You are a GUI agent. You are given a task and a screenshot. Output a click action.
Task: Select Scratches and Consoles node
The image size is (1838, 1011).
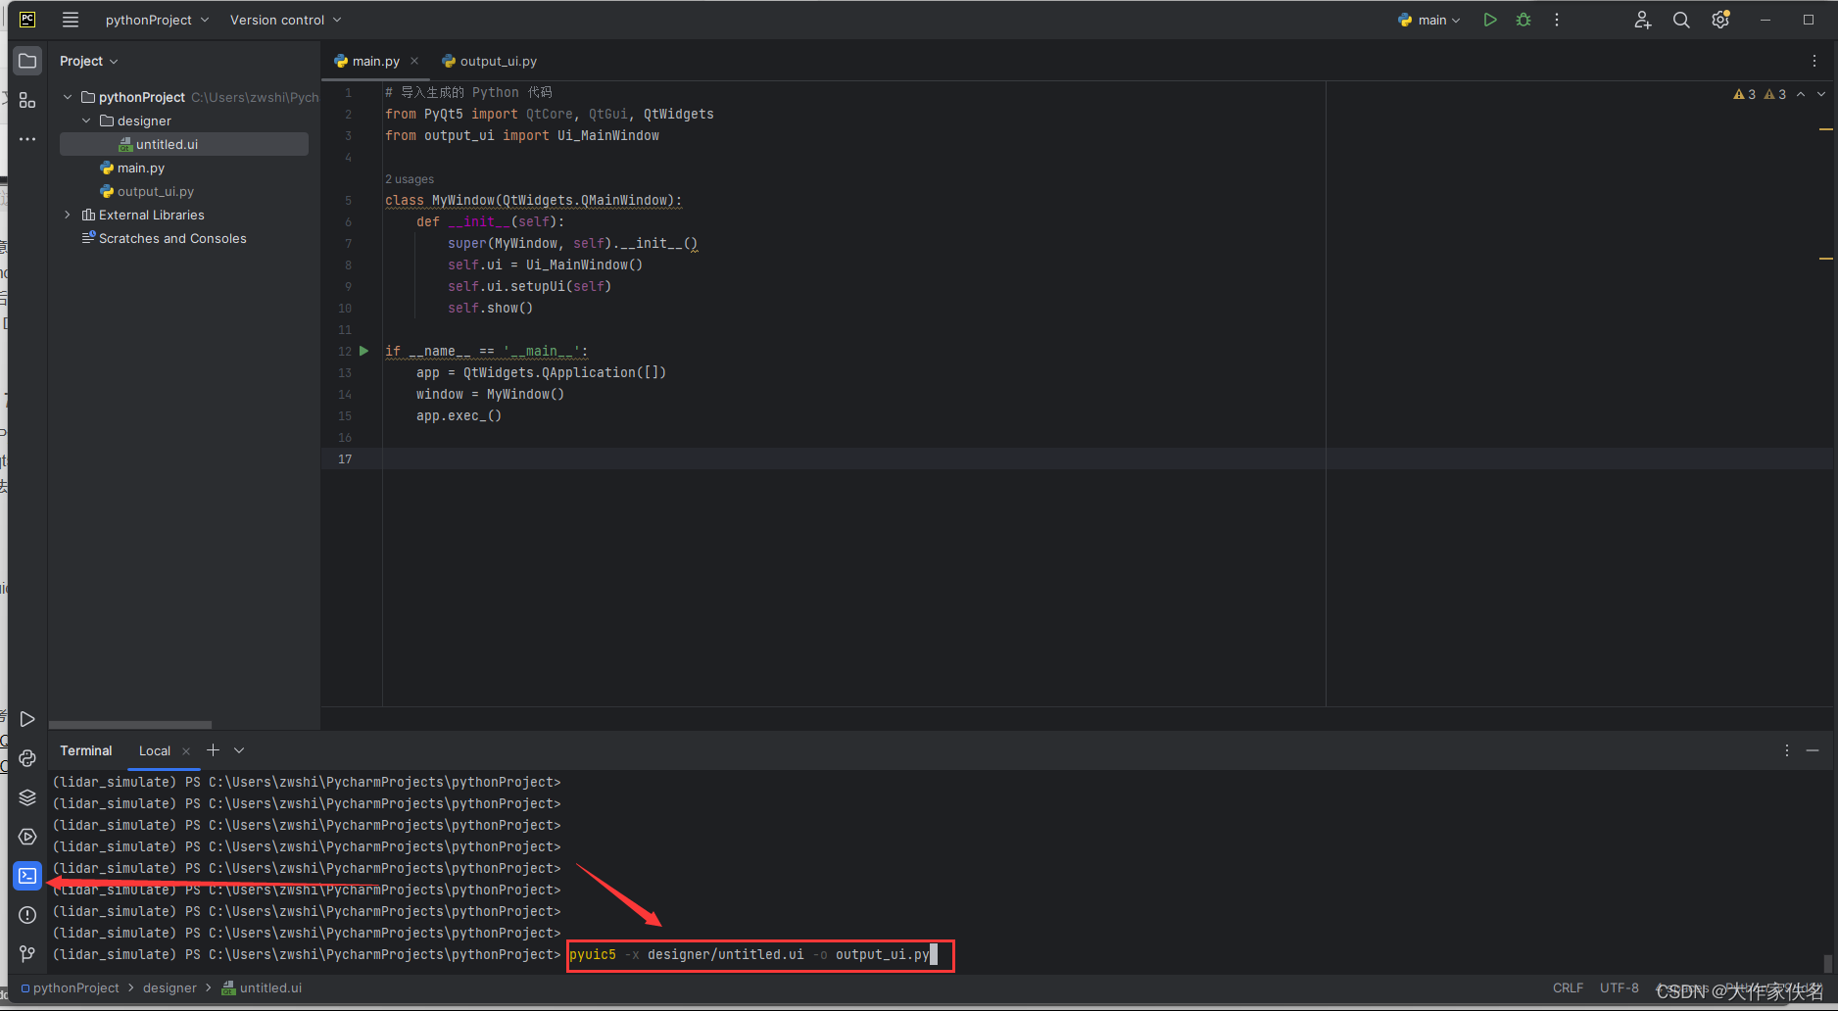point(172,238)
